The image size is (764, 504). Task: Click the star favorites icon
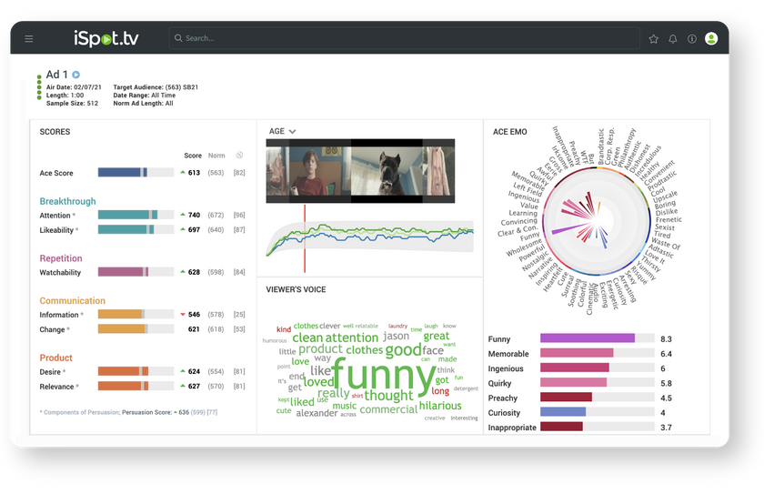[653, 39]
